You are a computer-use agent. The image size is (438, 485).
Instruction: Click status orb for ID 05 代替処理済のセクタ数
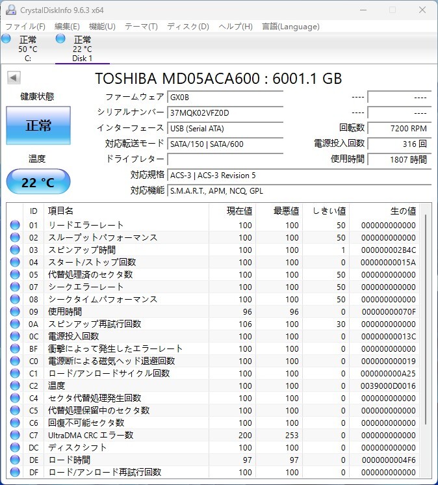tap(15, 274)
